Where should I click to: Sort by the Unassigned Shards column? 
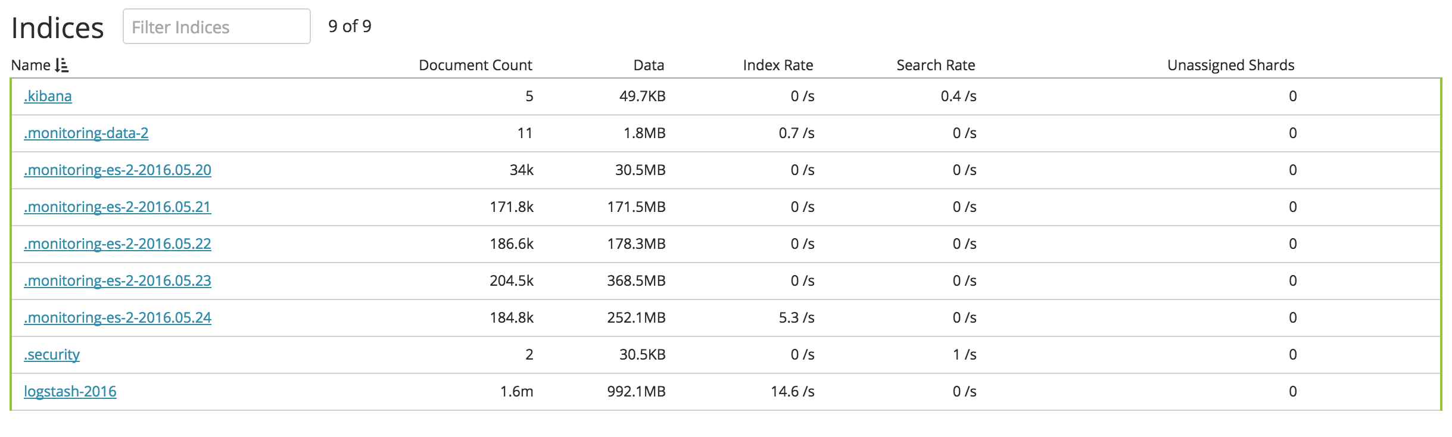1230,65
